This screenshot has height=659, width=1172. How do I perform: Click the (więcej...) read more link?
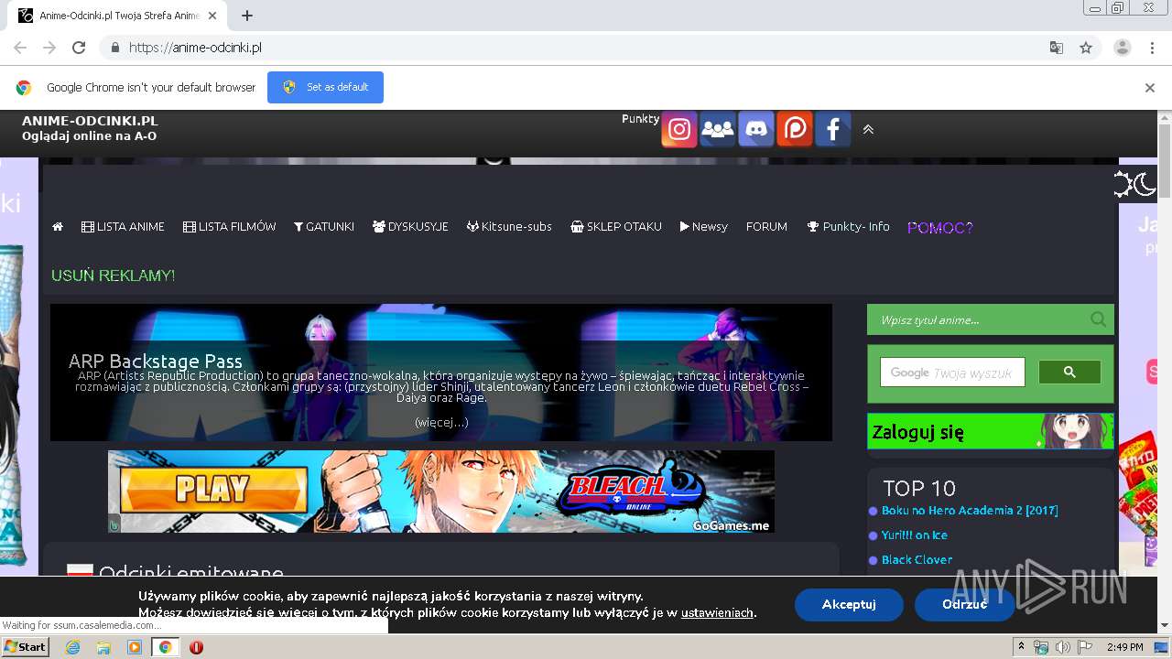click(x=441, y=422)
